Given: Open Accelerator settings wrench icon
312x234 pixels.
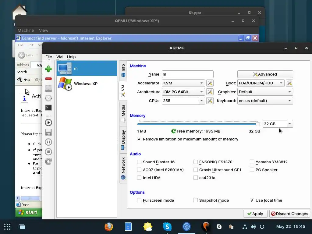Looking at the screenshot, I should pos(210,83).
